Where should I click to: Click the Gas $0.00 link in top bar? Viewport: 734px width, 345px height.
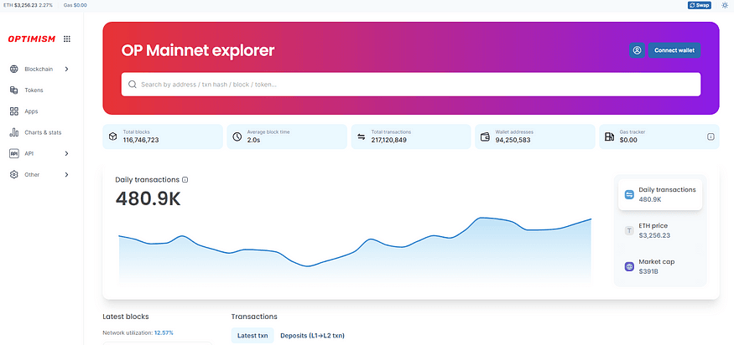[75, 5]
